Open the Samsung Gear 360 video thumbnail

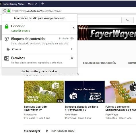pos(44,92)
